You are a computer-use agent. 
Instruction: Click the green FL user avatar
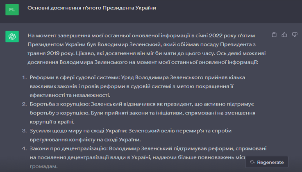(12, 9)
